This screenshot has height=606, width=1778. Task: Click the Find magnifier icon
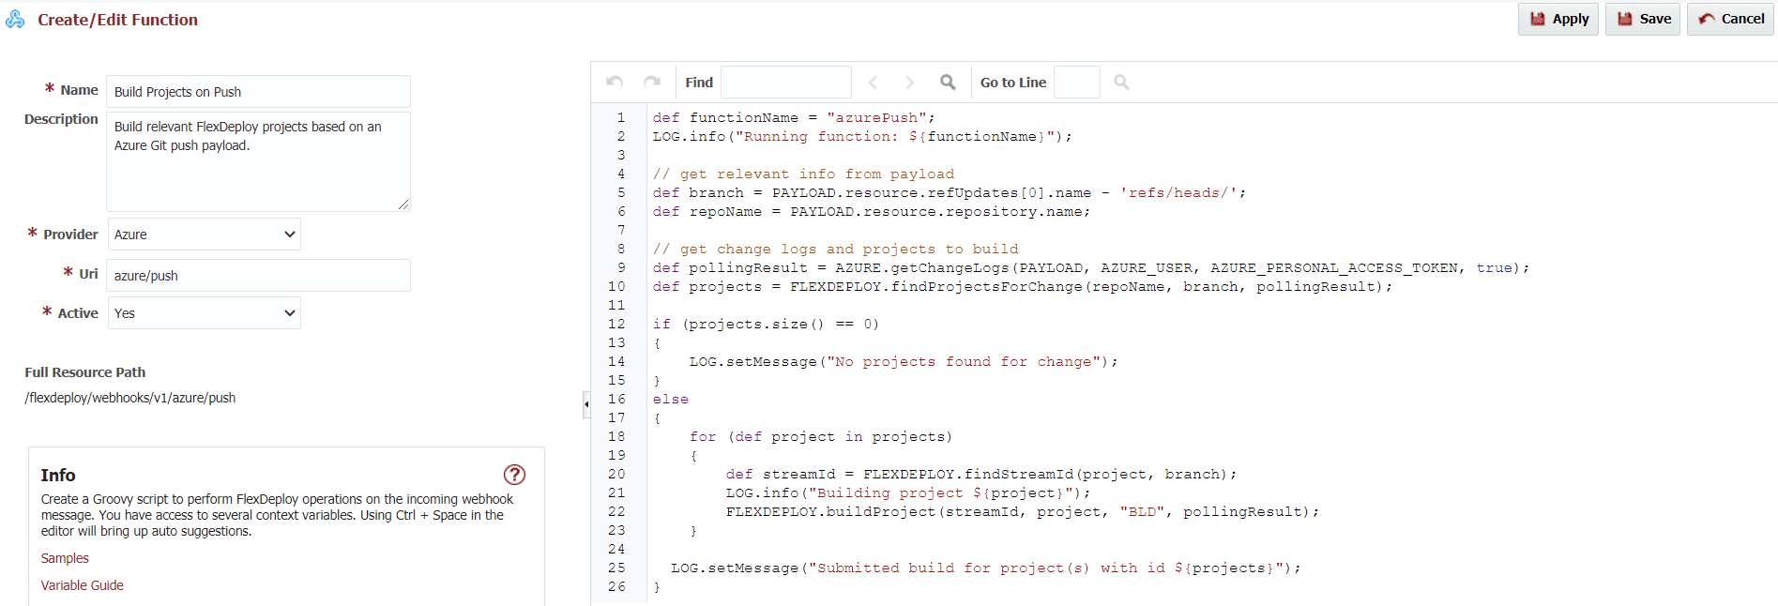[x=948, y=83]
